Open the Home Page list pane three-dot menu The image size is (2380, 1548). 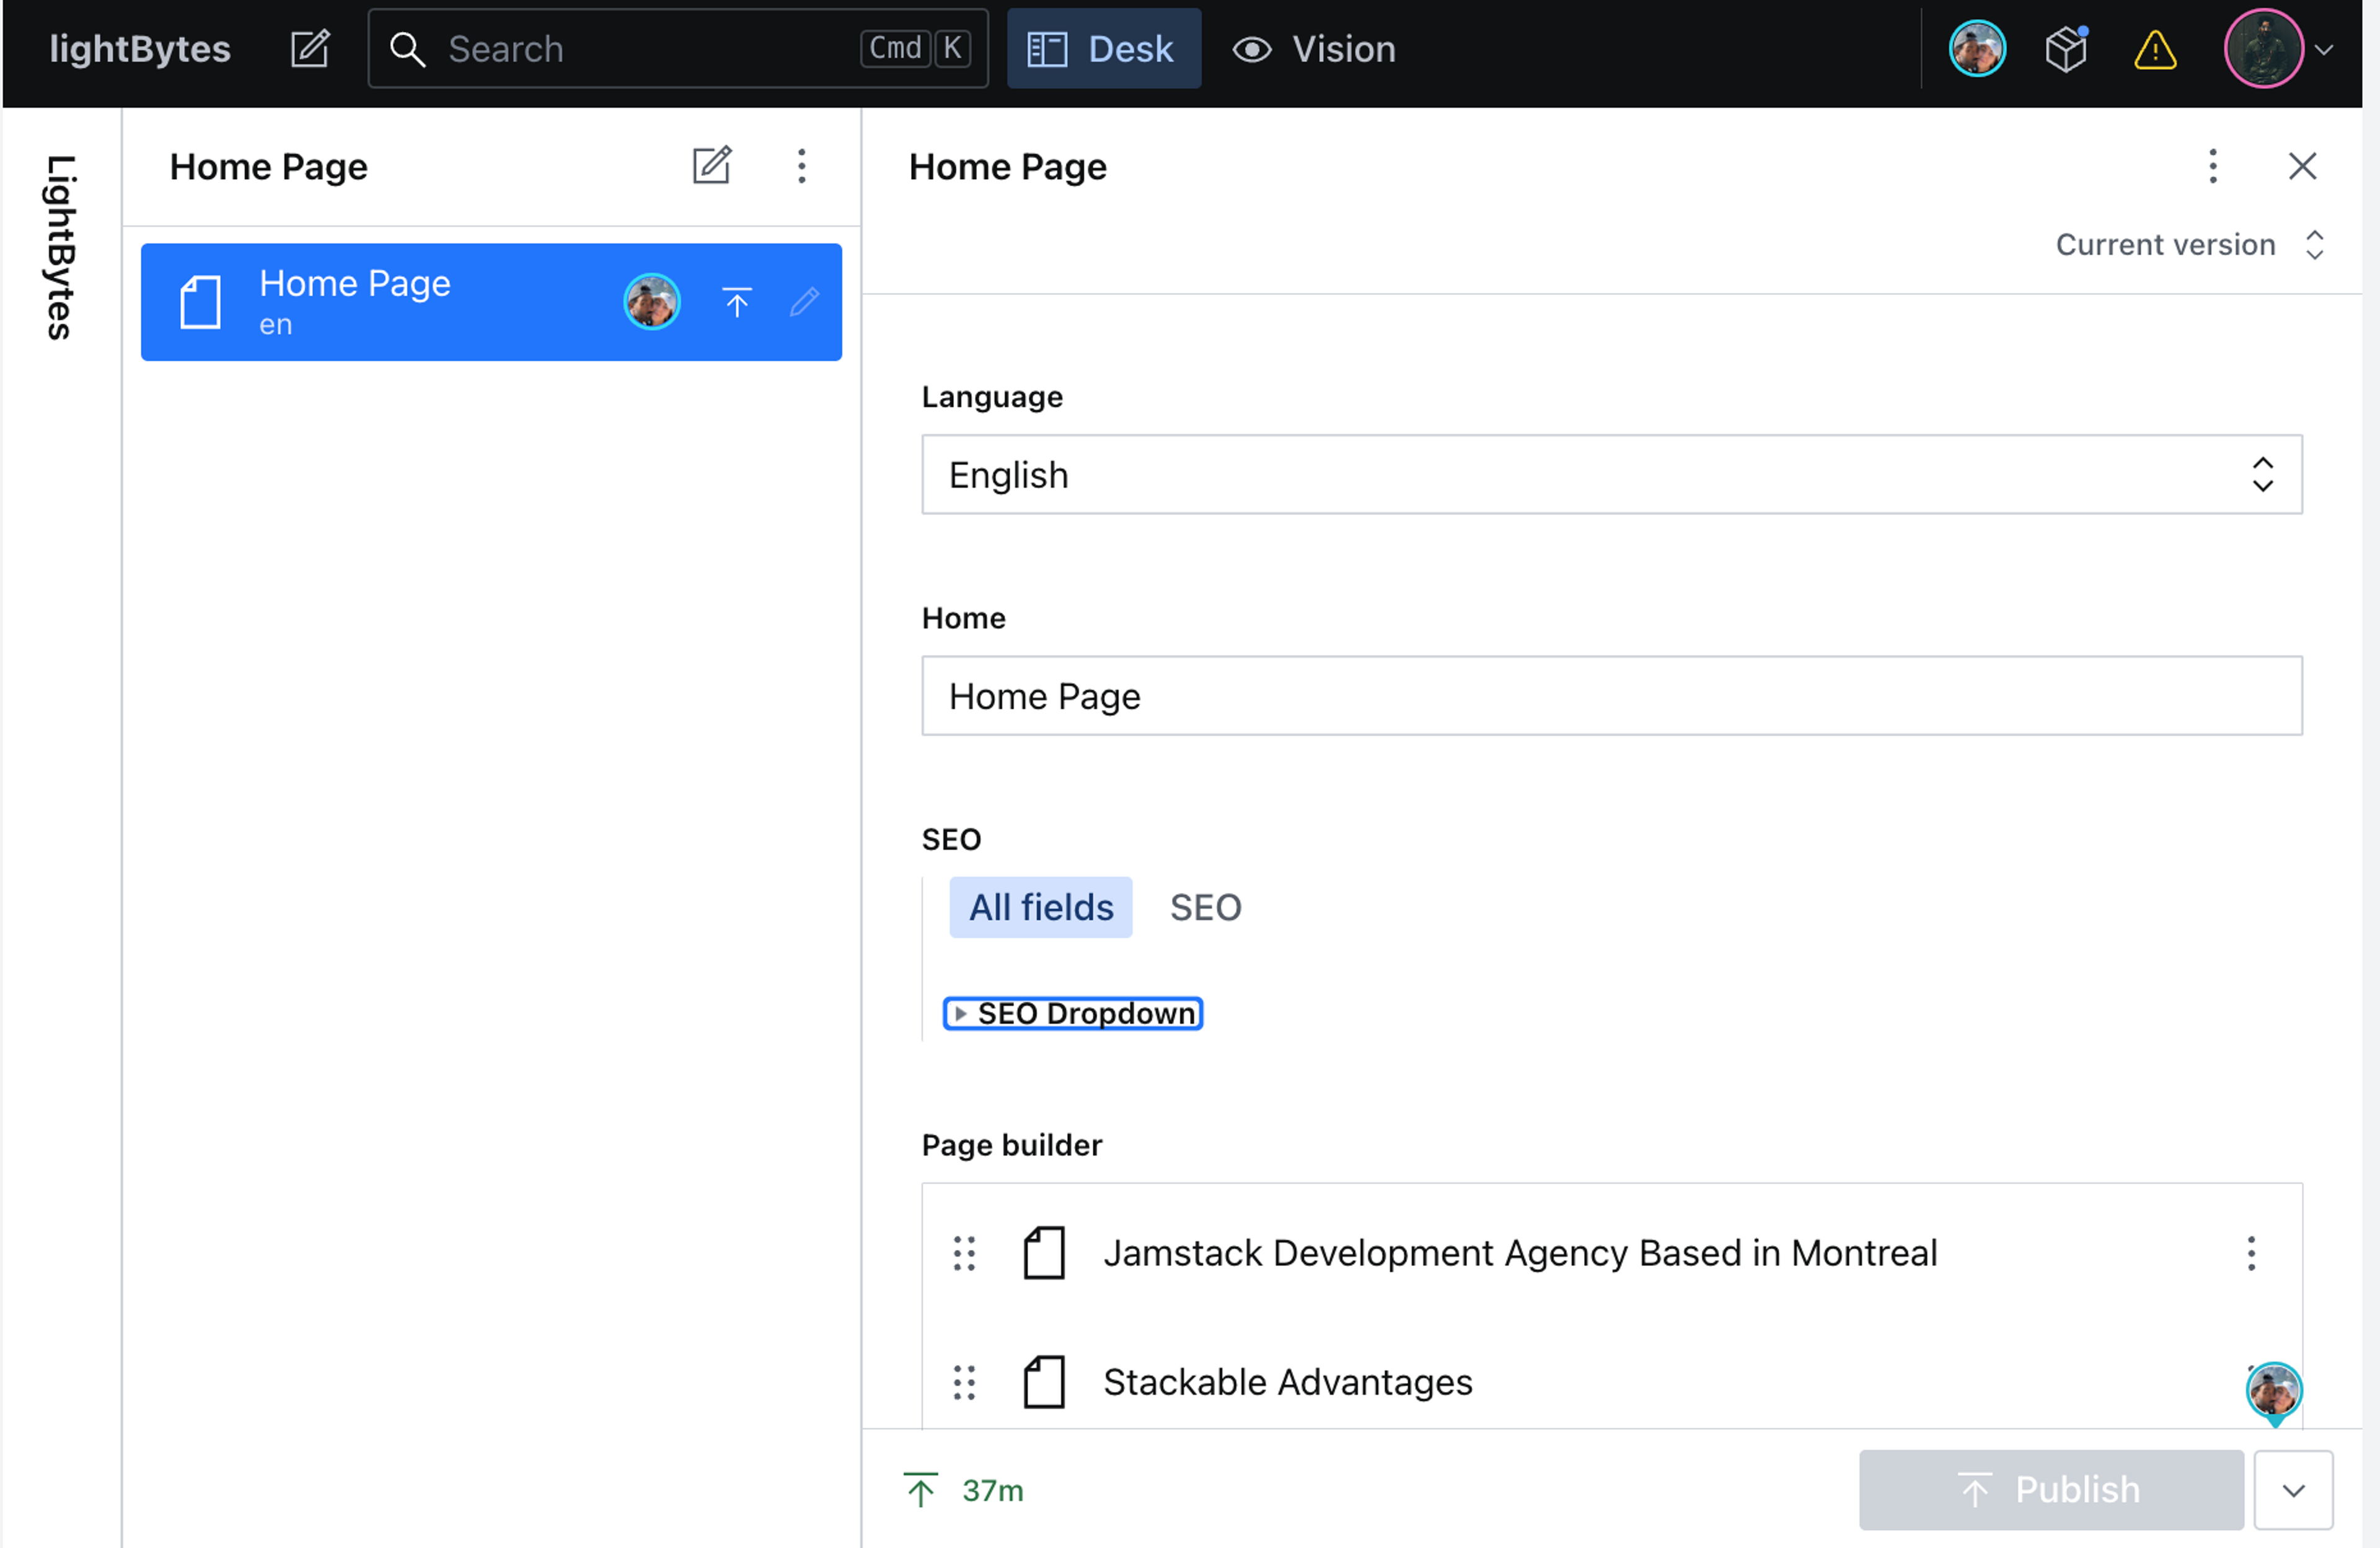click(x=801, y=165)
